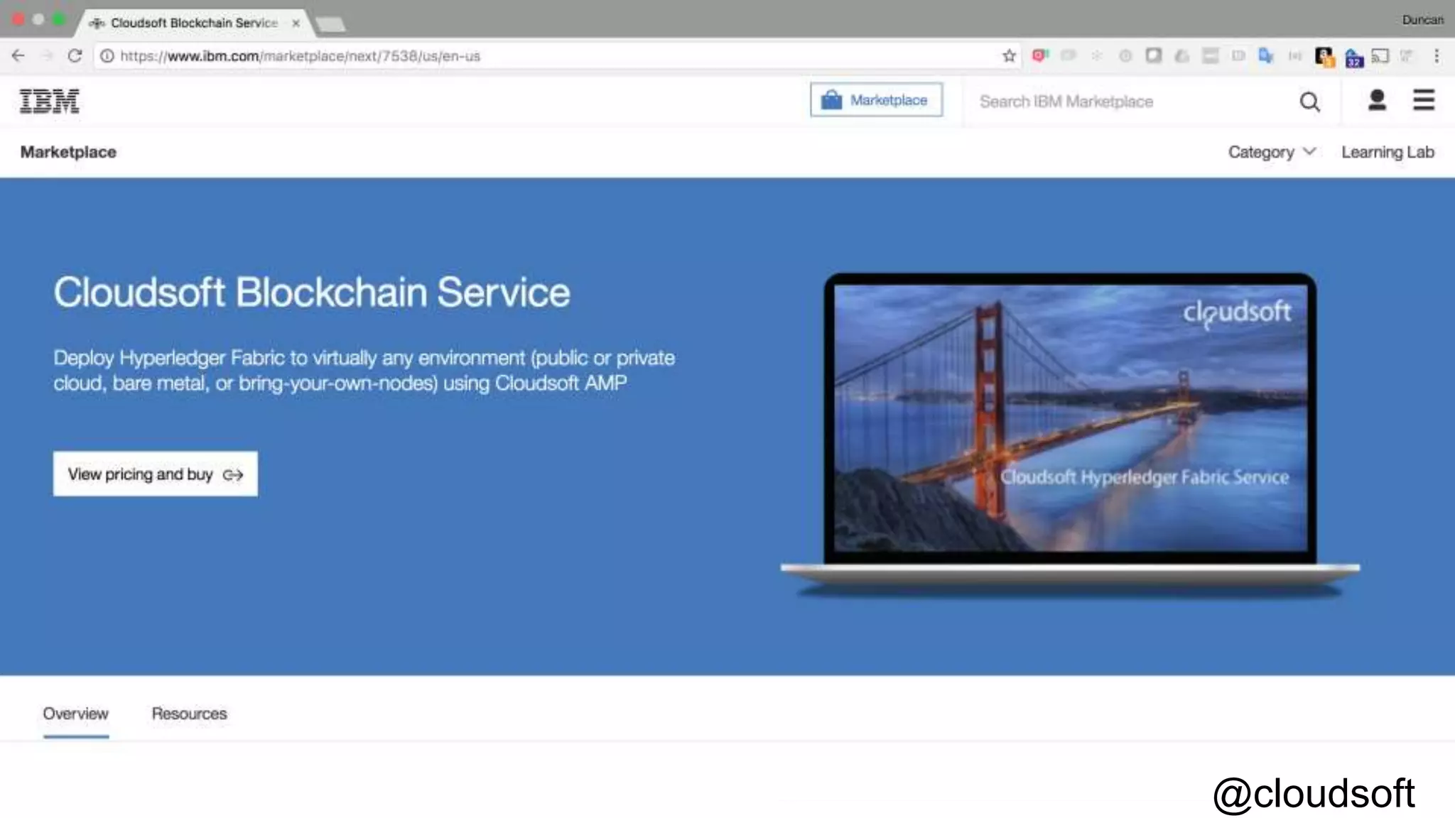Open the Google Translate extension icon
The image size is (1455, 818).
point(1266,55)
